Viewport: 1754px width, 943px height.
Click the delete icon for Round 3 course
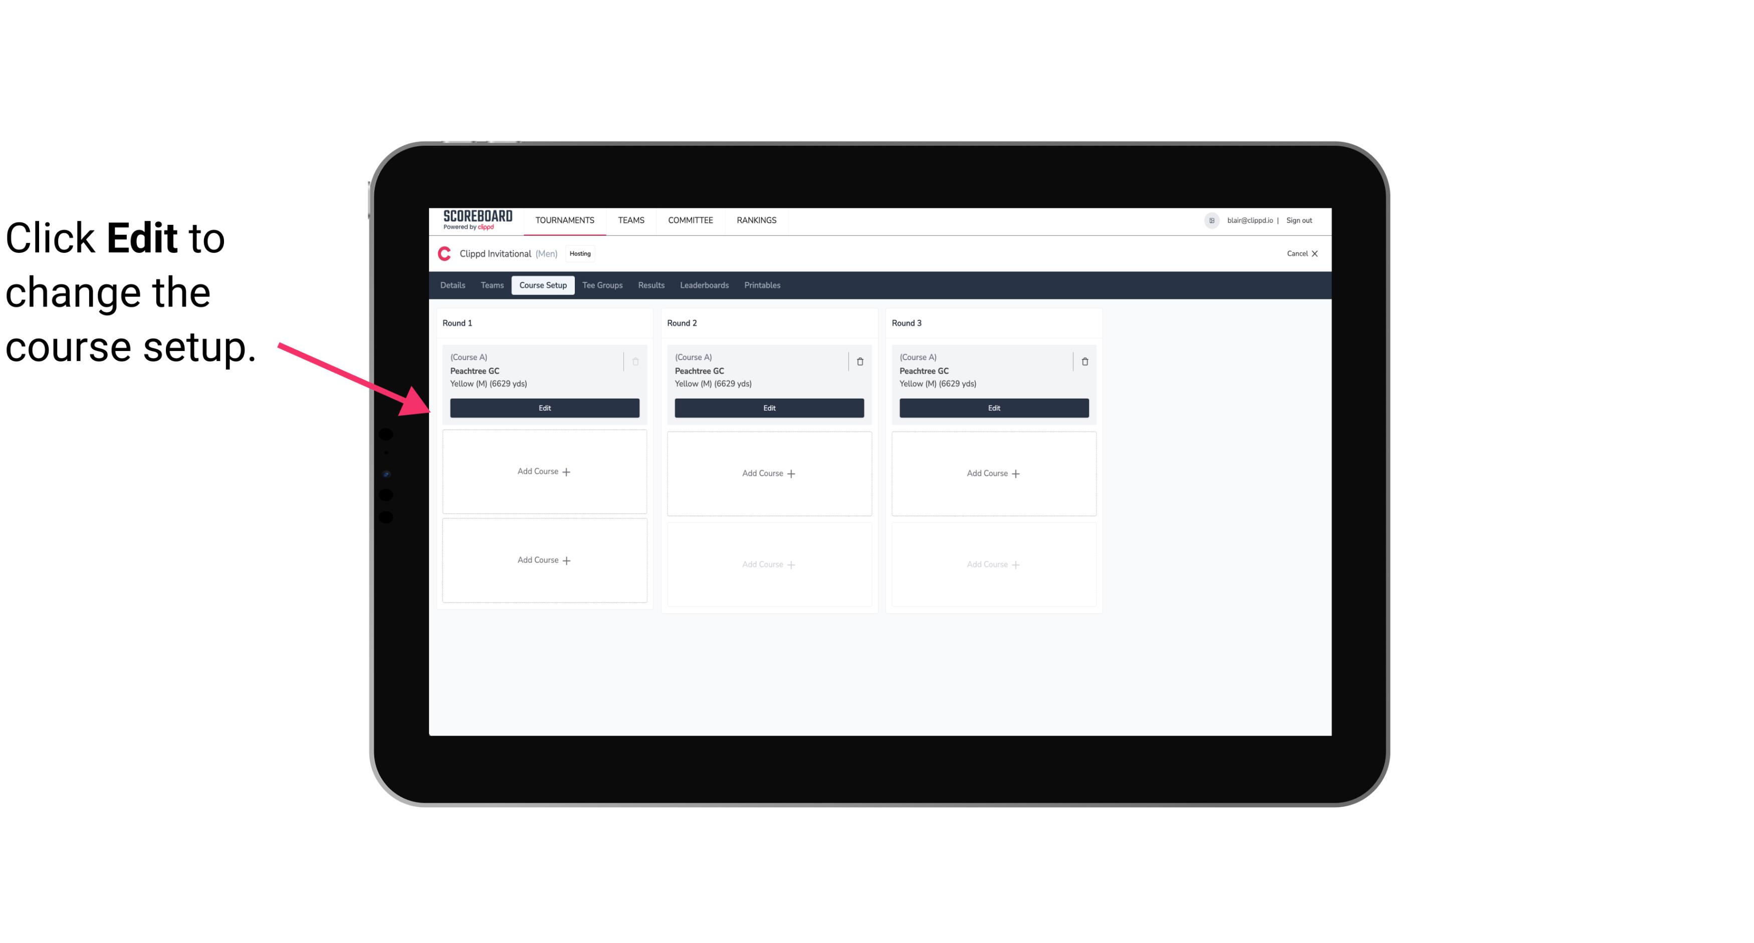pyautogui.click(x=1085, y=361)
